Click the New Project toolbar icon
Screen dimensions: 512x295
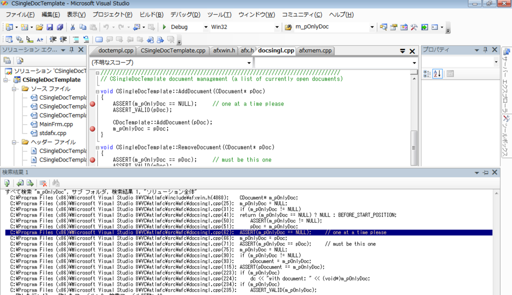tap(9, 27)
